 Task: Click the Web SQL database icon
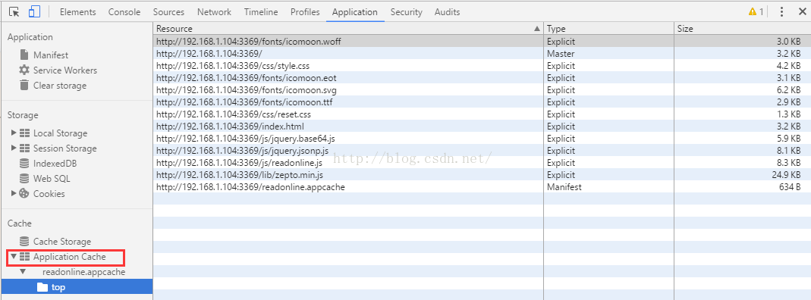pos(24,179)
